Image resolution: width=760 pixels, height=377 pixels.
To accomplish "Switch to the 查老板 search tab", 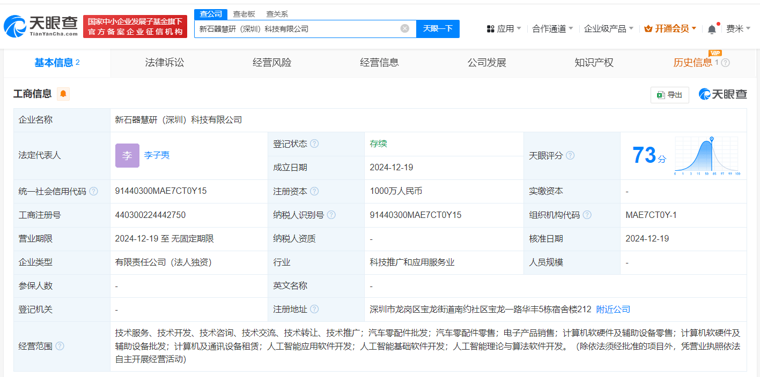I will [244, 14].
